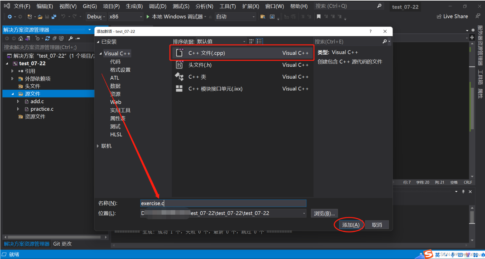Click the navigate backward toolbar icon
The height and width of the screenshot is (259, 485).
tap(10, 17)
